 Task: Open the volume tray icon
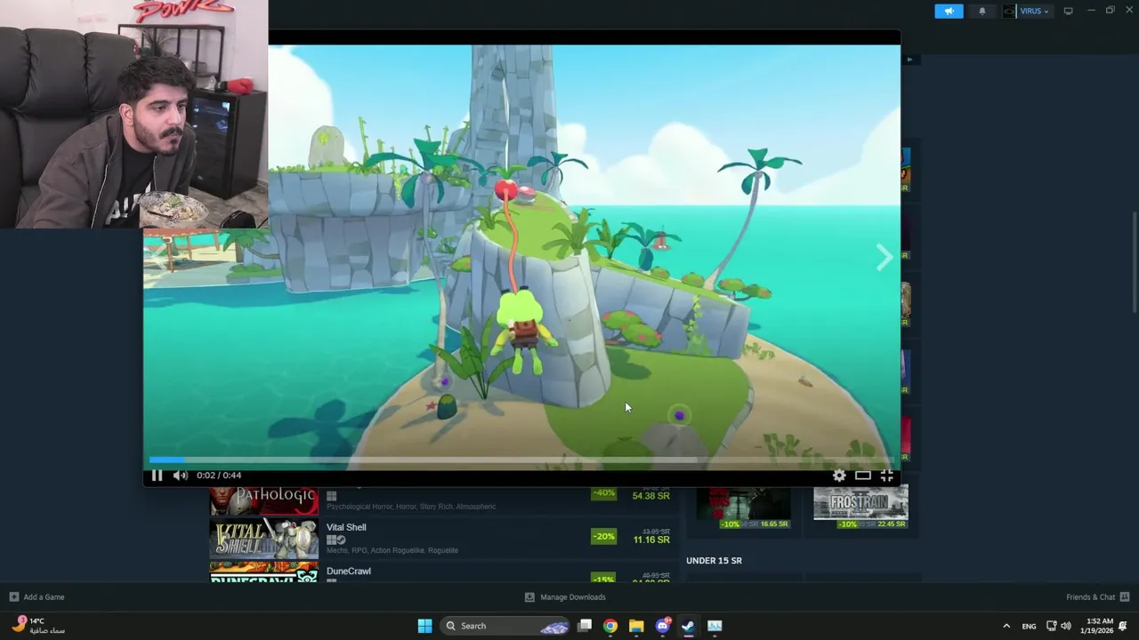(x=1066, y=626)
